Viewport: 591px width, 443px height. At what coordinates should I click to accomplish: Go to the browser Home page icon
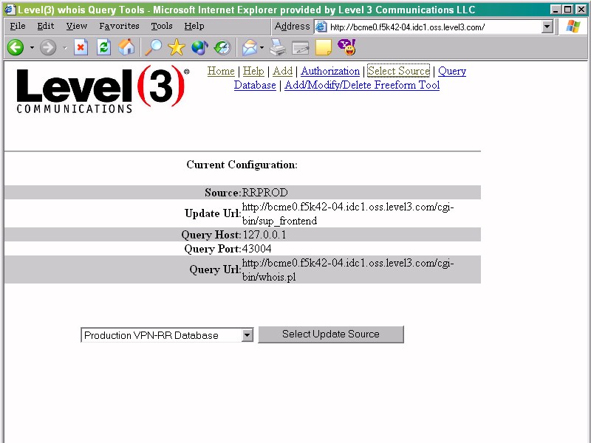[127, 48]
